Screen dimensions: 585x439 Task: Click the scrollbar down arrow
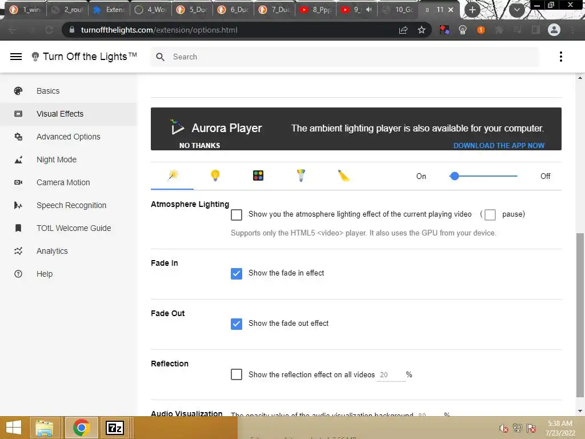coord(580,411)
